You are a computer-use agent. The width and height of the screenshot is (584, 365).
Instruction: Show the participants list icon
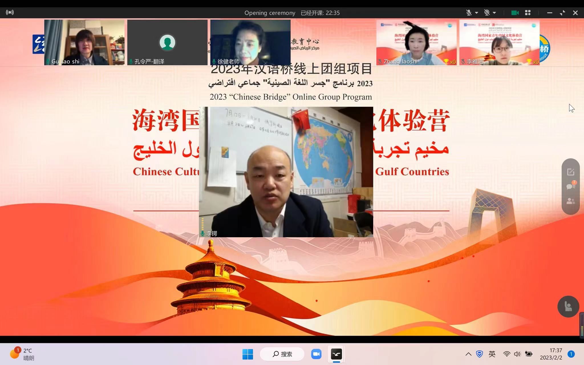570,201
